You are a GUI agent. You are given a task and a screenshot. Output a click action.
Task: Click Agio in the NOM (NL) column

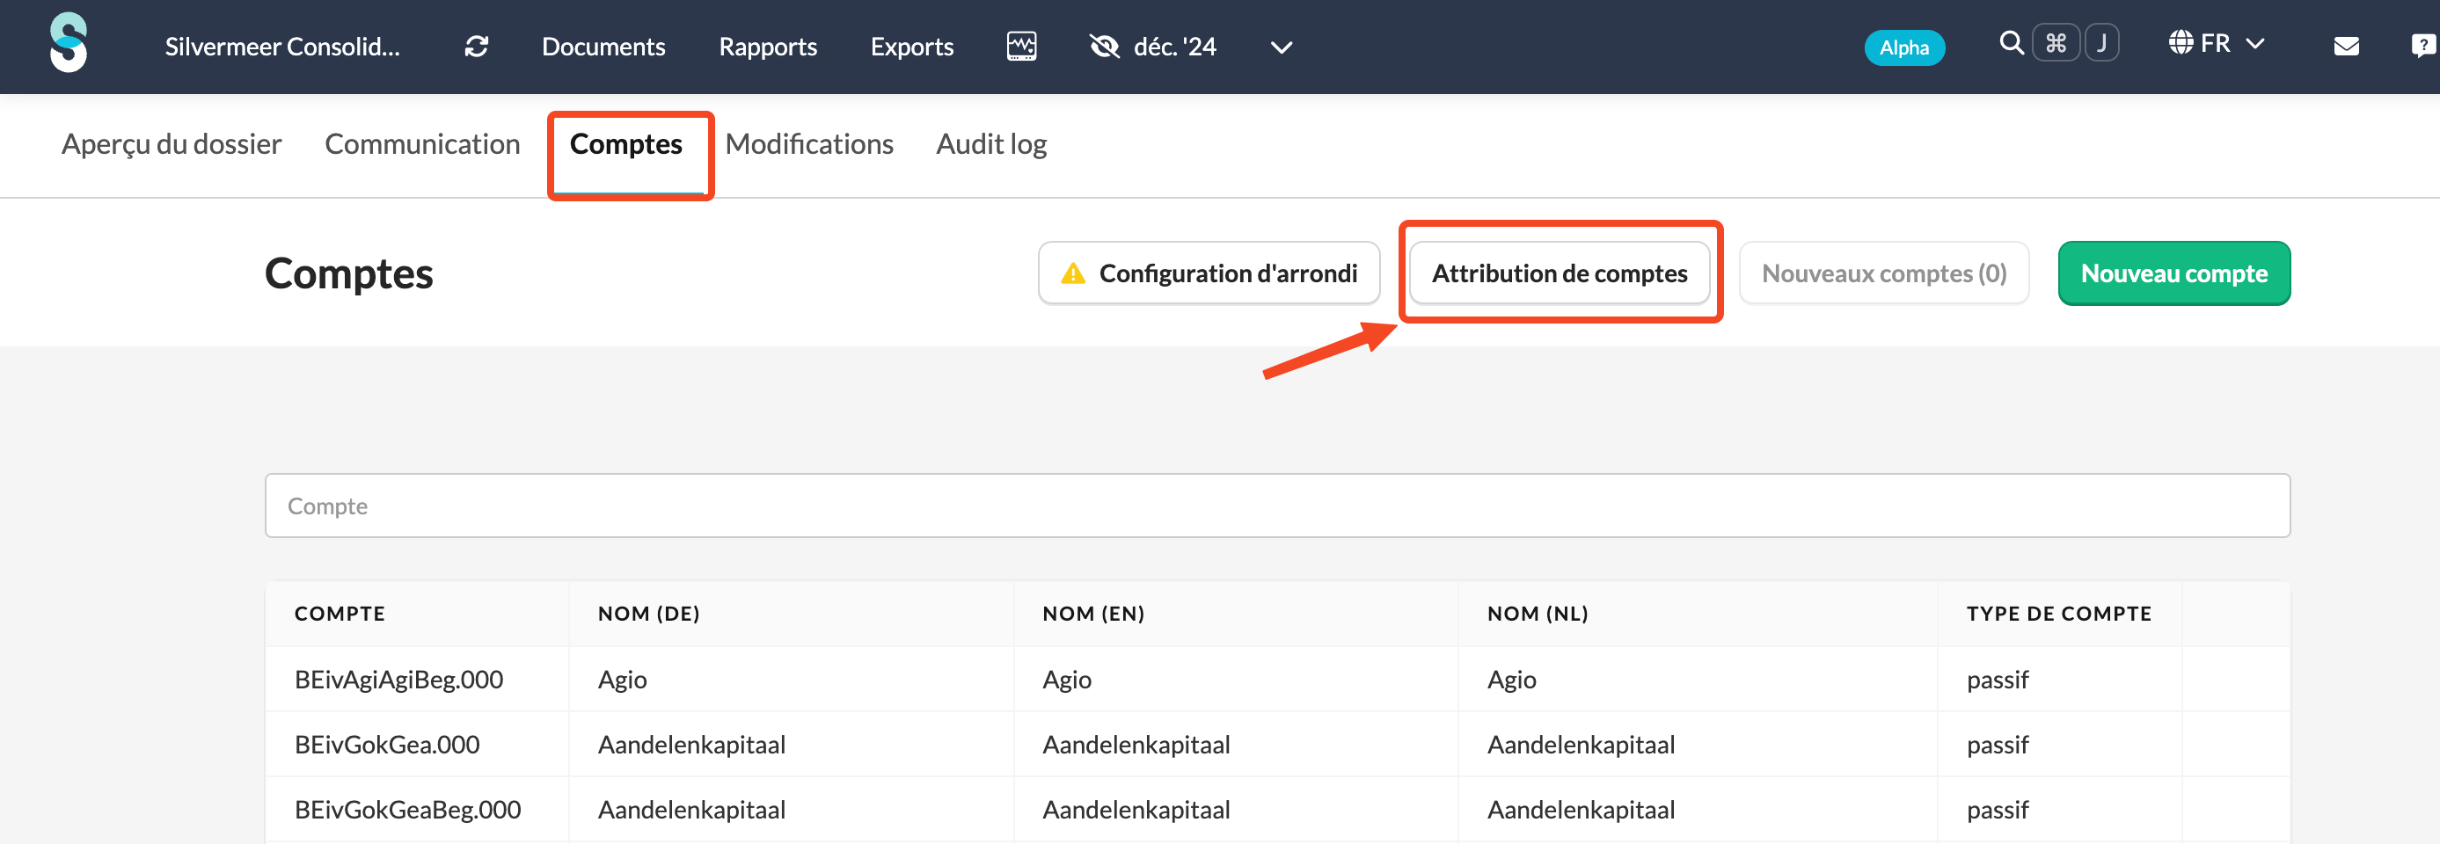coord(1512,680)
